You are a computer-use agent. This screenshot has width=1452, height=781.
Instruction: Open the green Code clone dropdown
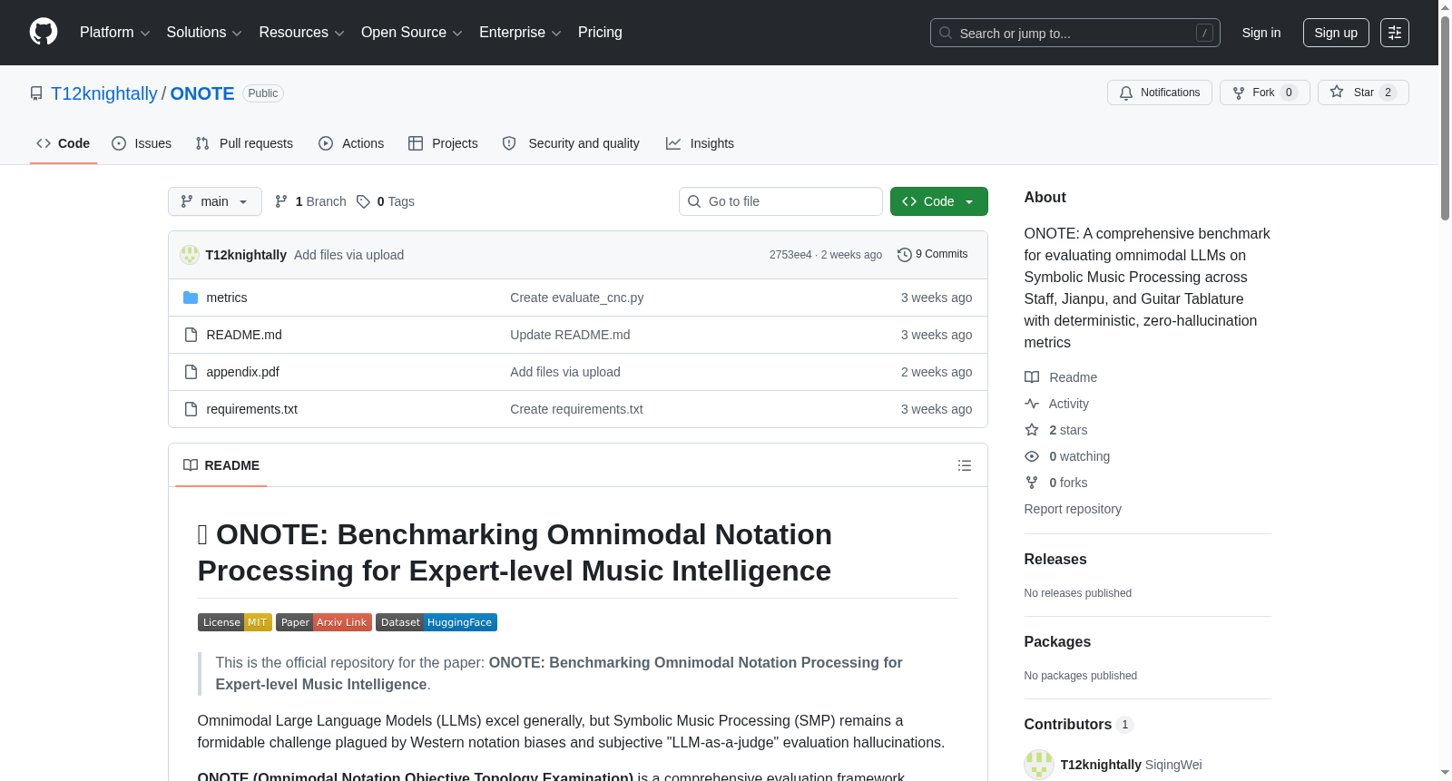pyautogui.click(x=938, y=201)
